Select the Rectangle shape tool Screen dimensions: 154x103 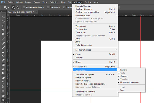3,91
